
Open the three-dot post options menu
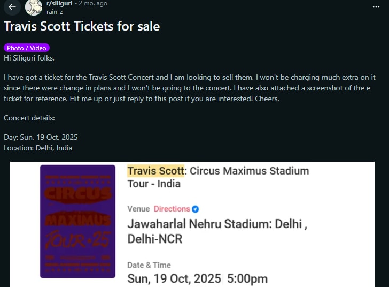[x=376, y=7]
